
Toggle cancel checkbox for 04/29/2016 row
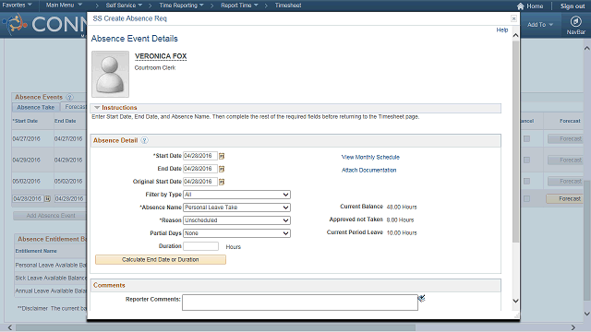(x=527, y=160)
